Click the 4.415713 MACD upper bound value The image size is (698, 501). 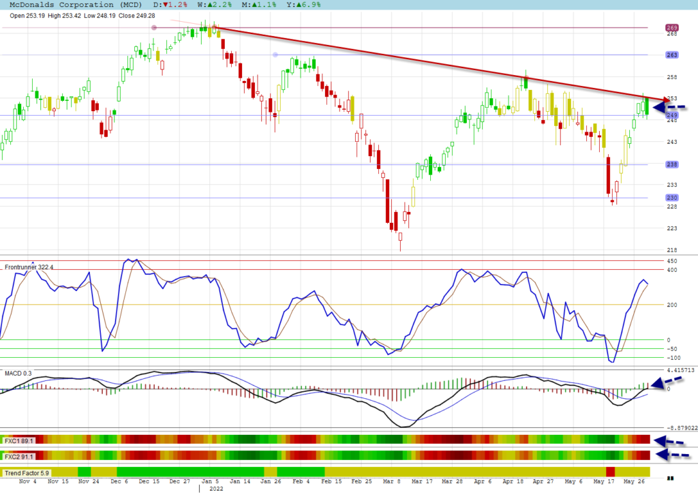click(x=680, y=370)
